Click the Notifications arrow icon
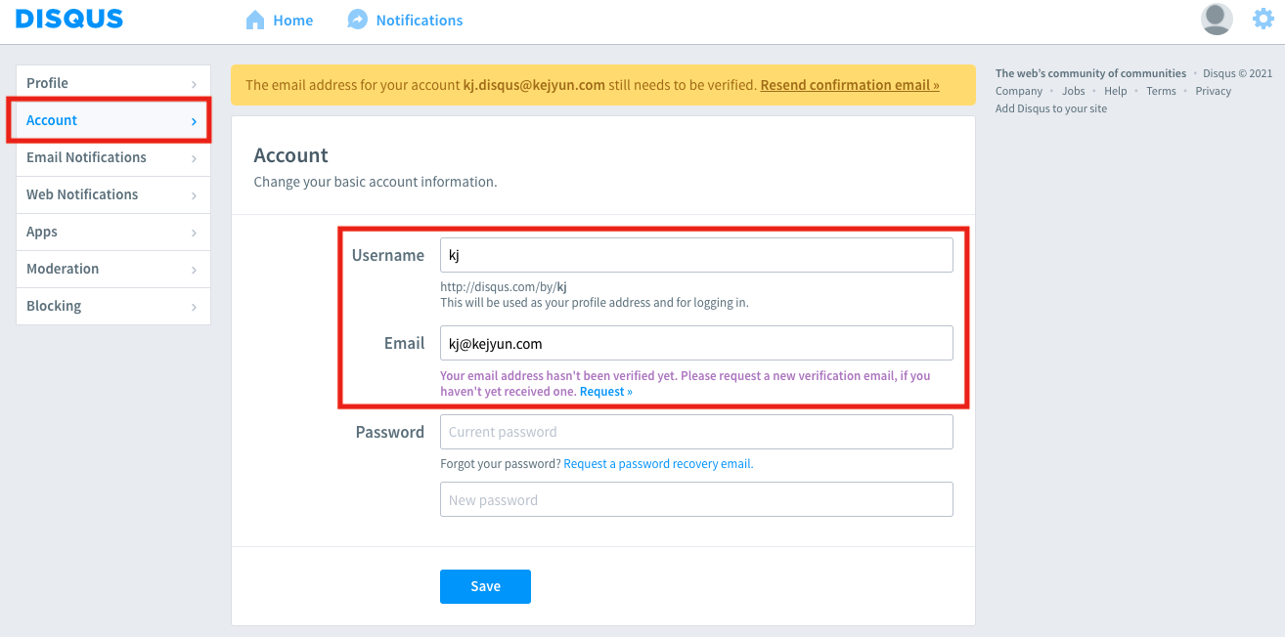Viewport: 1285px width, 637px height. coord(358,20)
